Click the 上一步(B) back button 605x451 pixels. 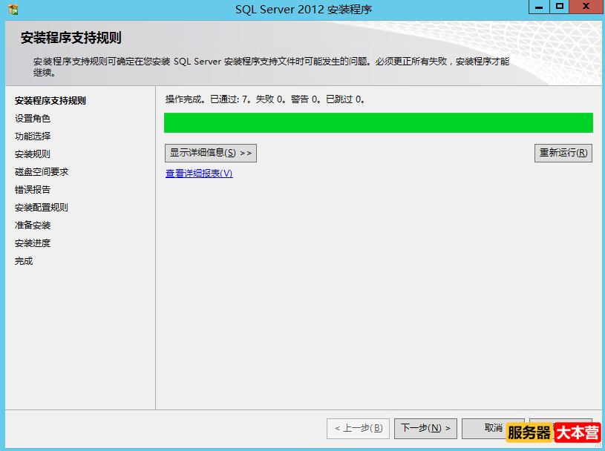[358, 429]
